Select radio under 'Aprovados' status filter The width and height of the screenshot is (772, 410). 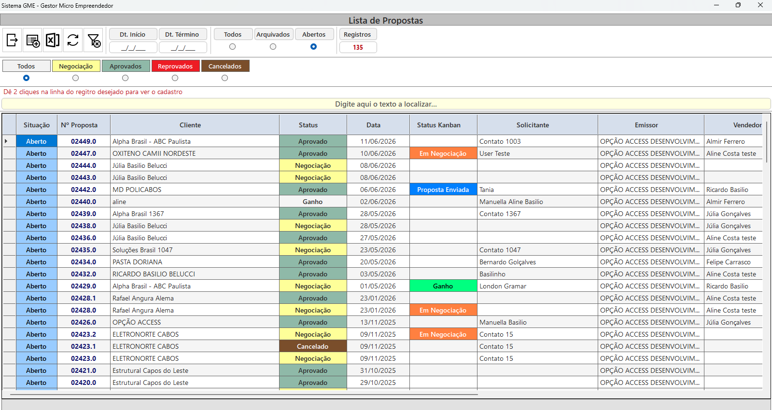[126, 78]
